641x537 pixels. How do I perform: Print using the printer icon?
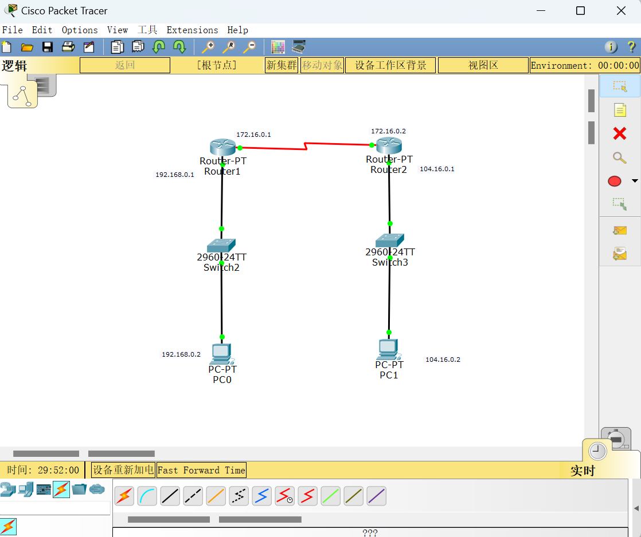(x=68, y=47)
